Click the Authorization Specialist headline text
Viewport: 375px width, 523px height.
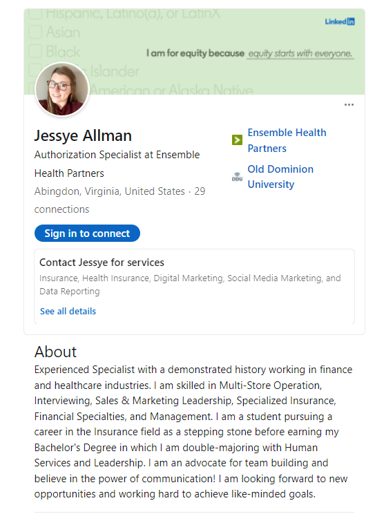click(117, 164)
